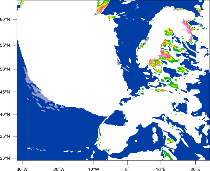210x171 pixels.
Task: Click the 10°W longitude label
Action: coord(93,169)
